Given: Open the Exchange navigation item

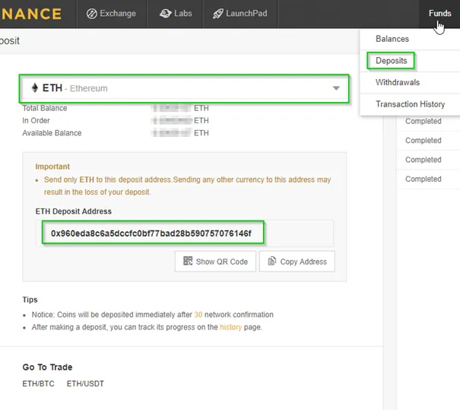Looking at the screenshot, I should tap(112, 14).
